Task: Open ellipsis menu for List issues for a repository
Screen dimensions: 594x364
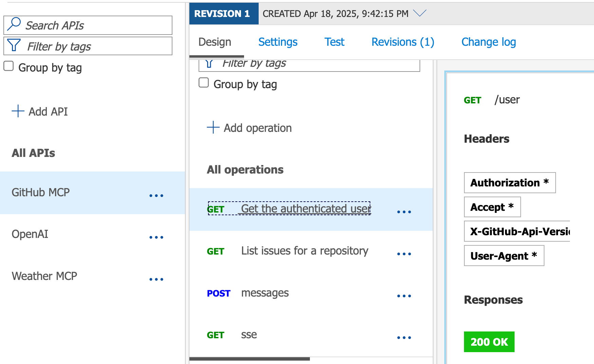Action: click(404, 254)
